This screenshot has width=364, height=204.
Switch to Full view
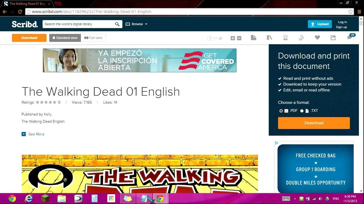pyautogui.click(x=93, y=38)
